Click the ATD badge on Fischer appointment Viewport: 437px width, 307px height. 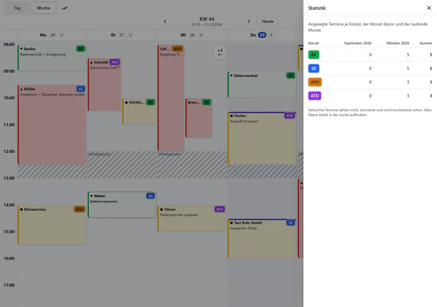pos(290,116)
